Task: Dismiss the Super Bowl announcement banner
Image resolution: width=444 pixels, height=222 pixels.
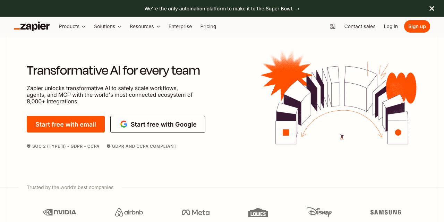Action: coord(432,8)
